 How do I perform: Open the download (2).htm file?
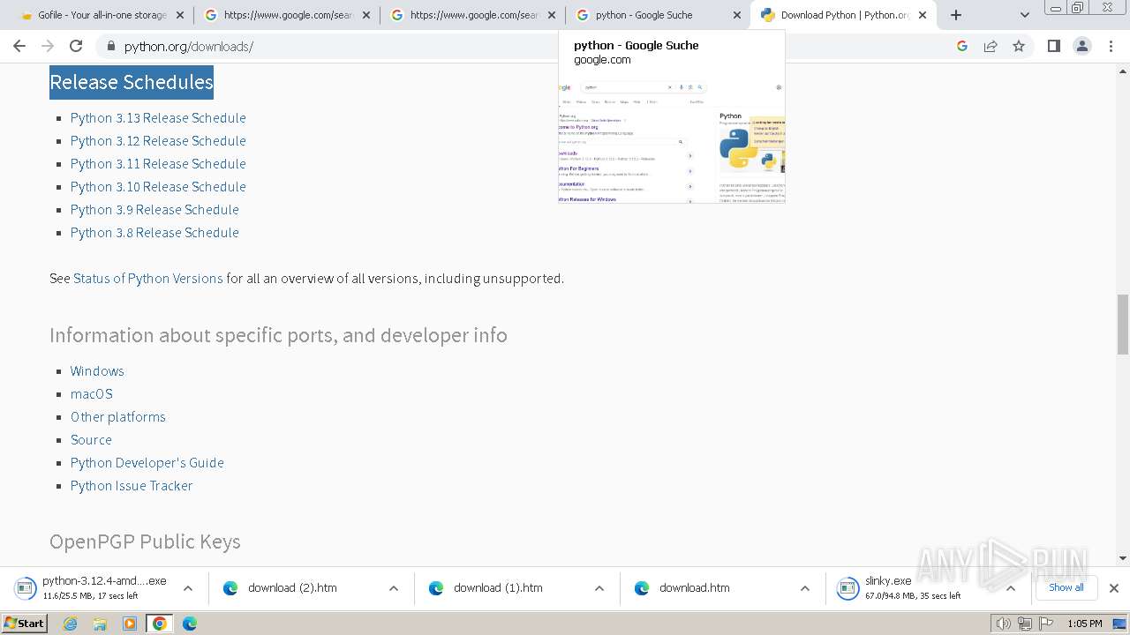(292, 588)
